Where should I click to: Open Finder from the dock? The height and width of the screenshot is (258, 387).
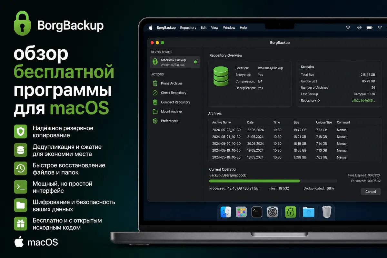(x=226, y=212)
